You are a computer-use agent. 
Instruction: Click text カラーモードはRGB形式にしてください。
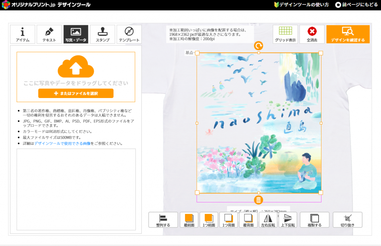[58, 132]
